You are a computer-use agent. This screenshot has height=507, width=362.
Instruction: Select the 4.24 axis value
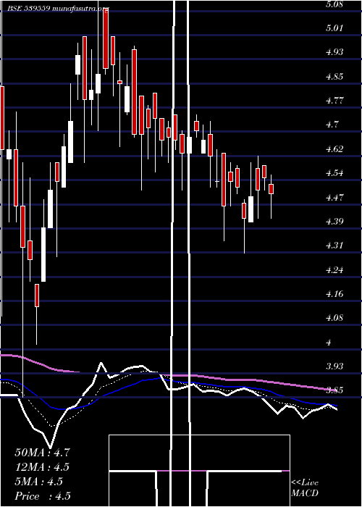pyautogui.click(x=334, y=270)
